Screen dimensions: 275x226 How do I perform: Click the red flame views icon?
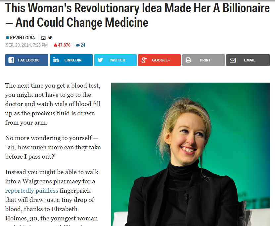56,45
